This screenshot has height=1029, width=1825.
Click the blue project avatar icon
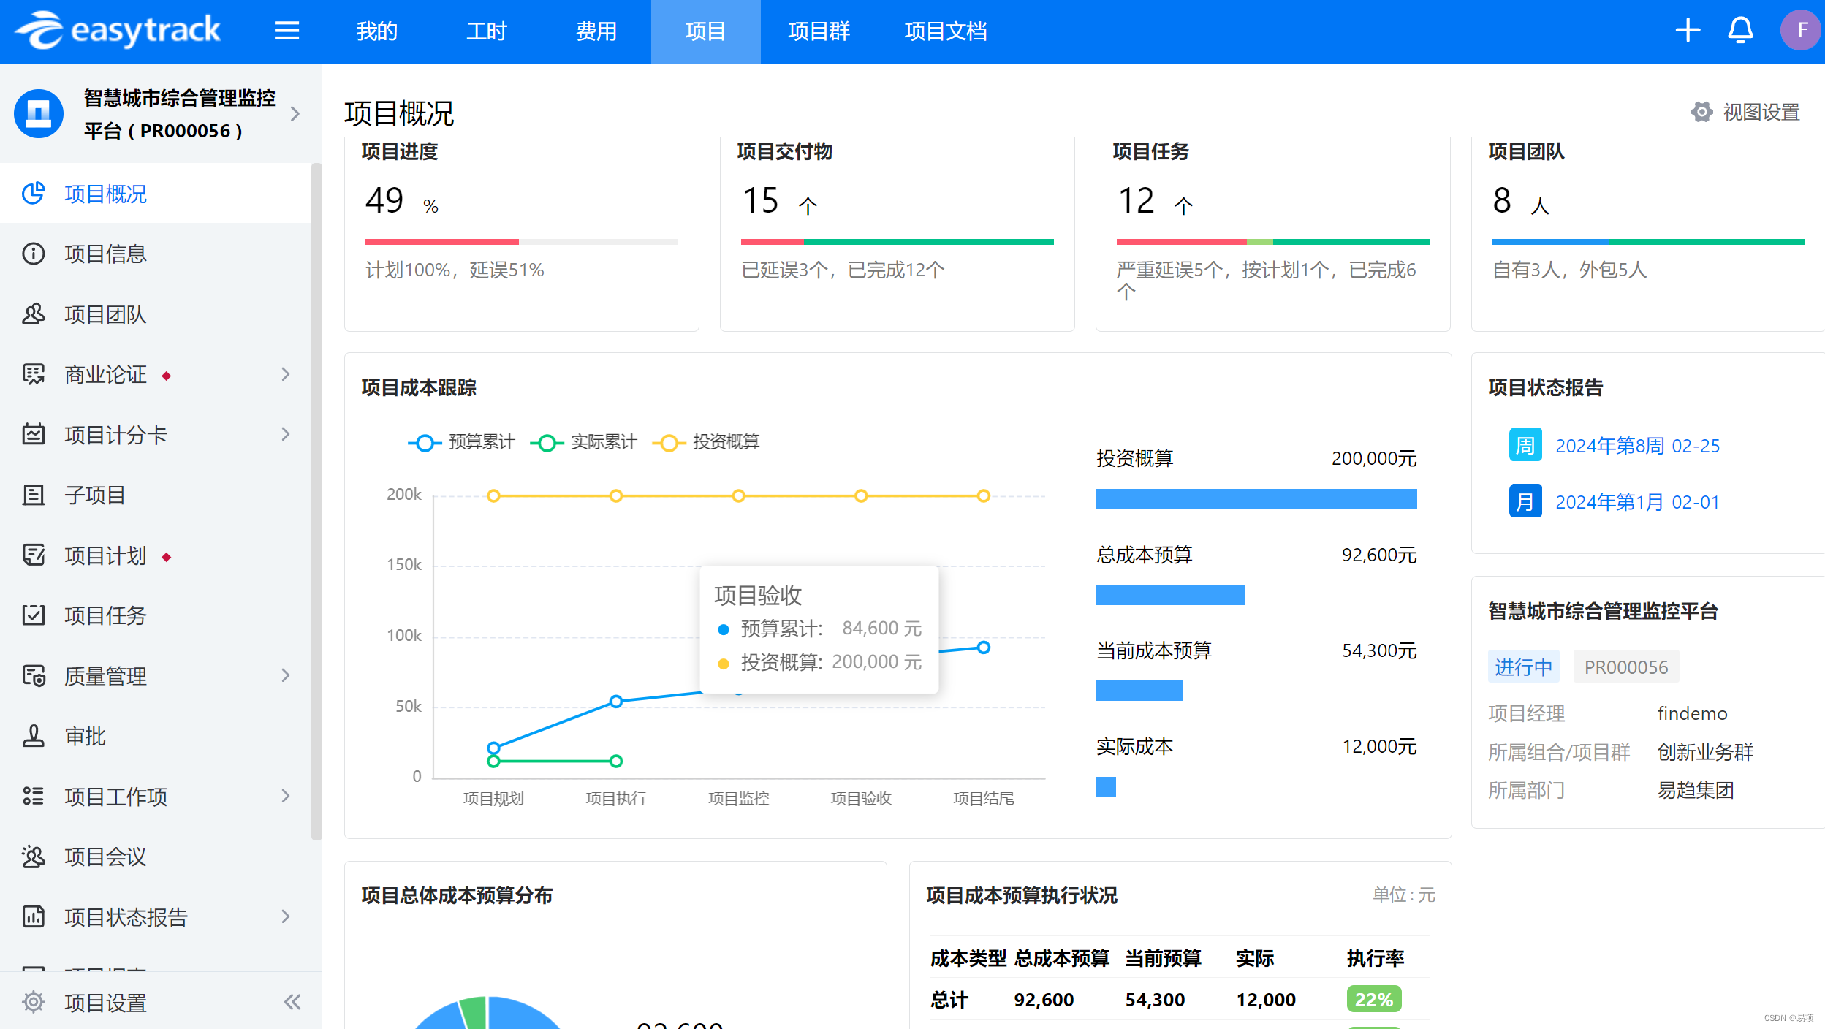coord(39,114)
